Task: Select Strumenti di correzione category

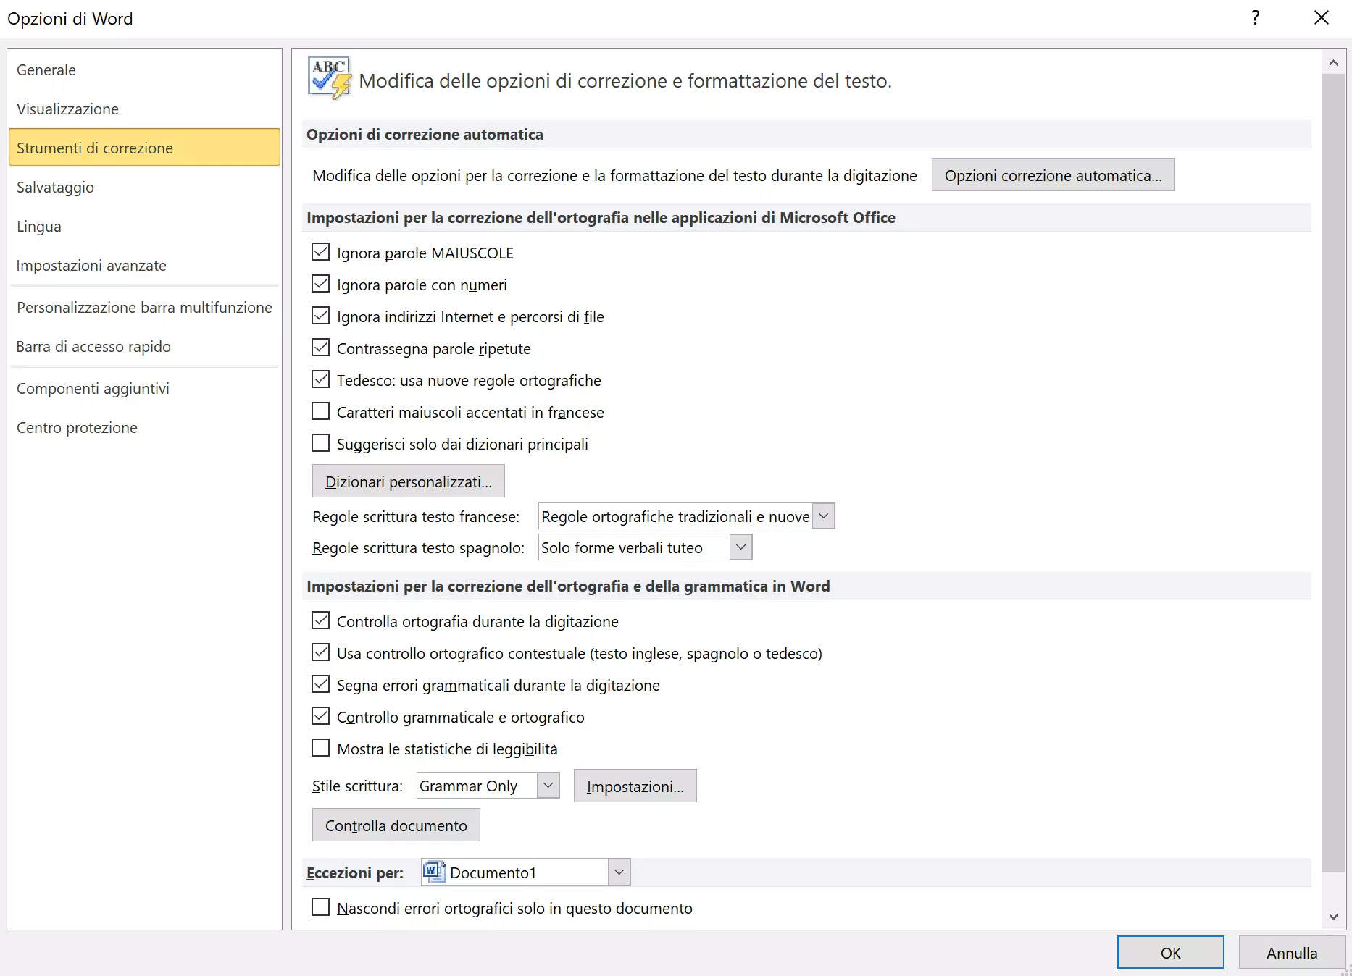Action: point(145,148)
